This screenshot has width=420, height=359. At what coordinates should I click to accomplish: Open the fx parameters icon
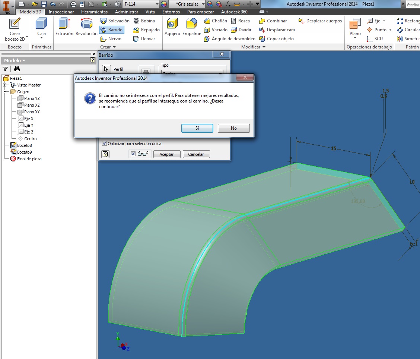pos(228,4)
